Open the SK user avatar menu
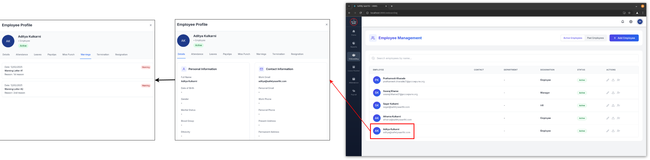This screenshot has height=160, width=650. 640,22
